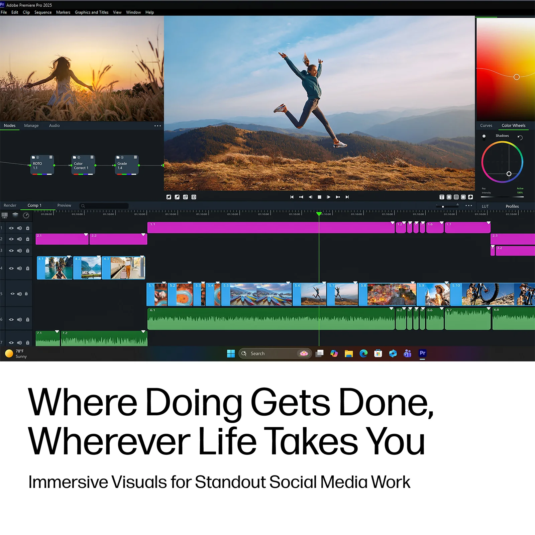This screenshot has height=535, width=535.
Task: Open the Graphics and Titles menu
Action: (x=92, y=12)
